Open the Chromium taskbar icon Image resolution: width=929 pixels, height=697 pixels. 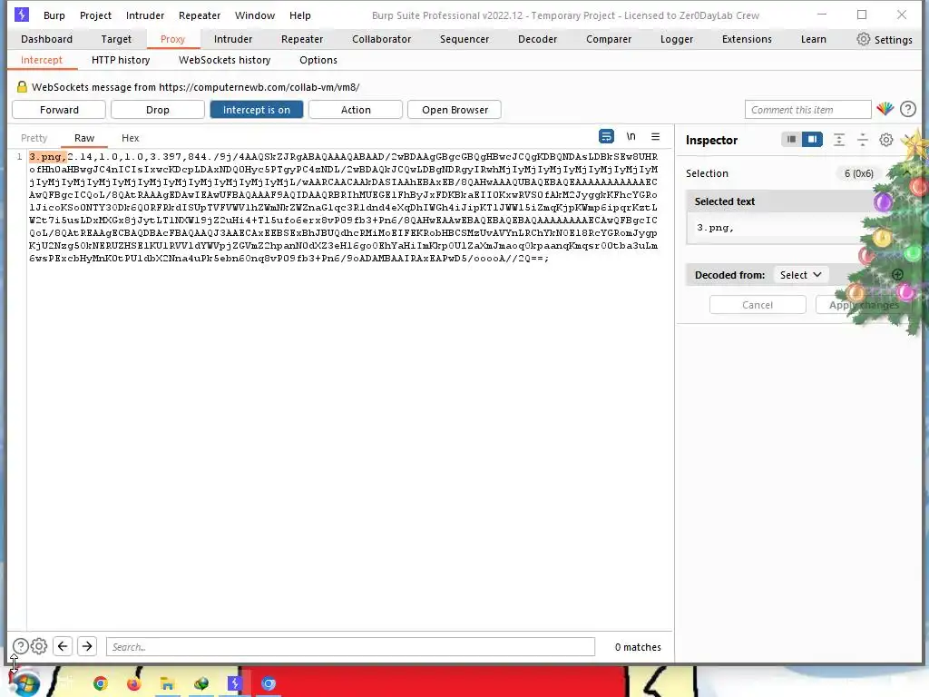[x=269, y=684]
